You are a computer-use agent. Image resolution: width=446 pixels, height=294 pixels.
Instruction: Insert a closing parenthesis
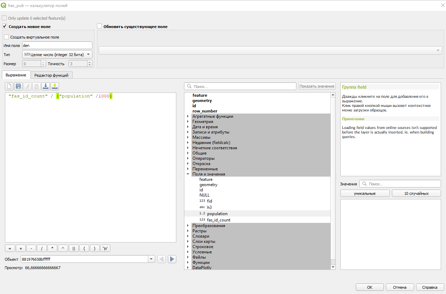pyautogui.click(x=95, y=248)
